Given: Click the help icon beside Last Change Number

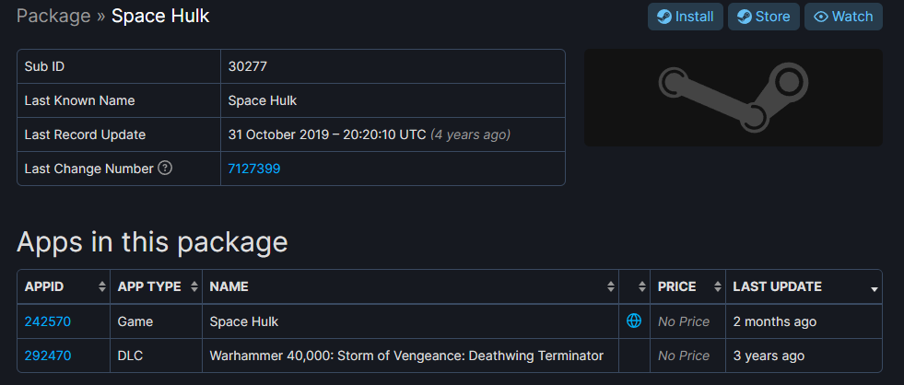Looking at the screenshot, I should [165, 168].
